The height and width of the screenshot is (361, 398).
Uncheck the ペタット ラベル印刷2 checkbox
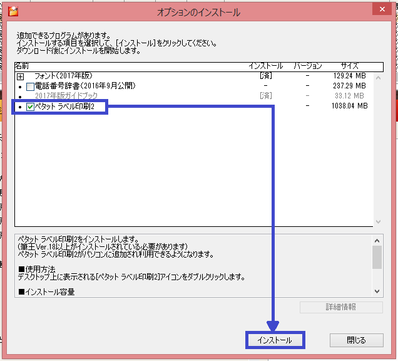[30, 107]
